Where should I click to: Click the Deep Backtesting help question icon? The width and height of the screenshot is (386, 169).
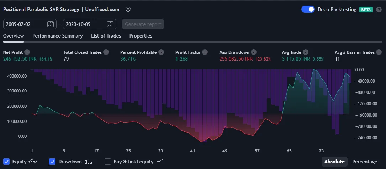pyautogui.click(x=379, y=10)
